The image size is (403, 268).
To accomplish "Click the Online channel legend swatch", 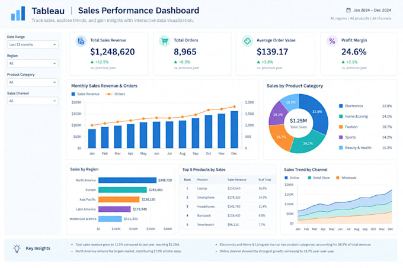I will [286, 177].
